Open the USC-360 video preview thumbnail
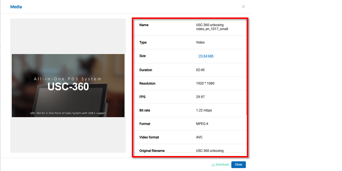Screen dimensions: 342x171 68,85
